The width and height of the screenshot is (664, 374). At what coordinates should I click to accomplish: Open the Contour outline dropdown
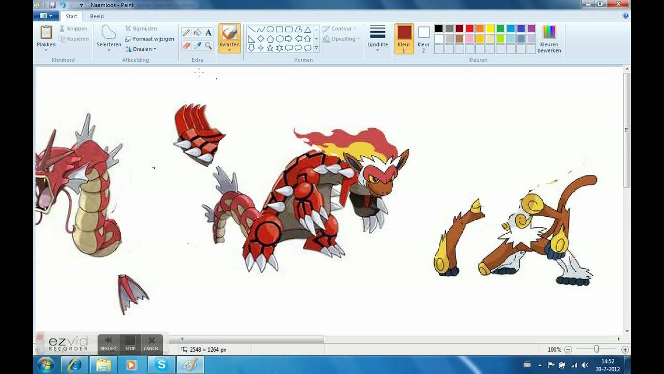(x=340, y=29)
